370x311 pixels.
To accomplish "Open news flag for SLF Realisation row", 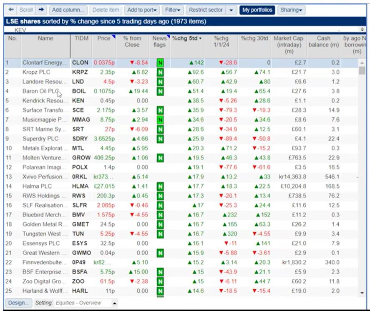I will pyautogui.click(x=160, y=206).
